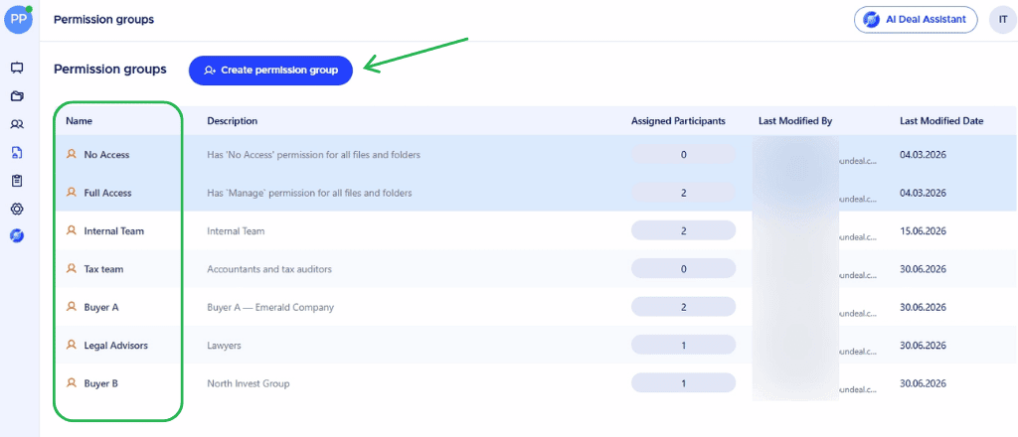Open the monitor dashboard sidebar icon
Image resolution: width=1018 pixels, height=437 pixels.
click(x=18, y=68)
